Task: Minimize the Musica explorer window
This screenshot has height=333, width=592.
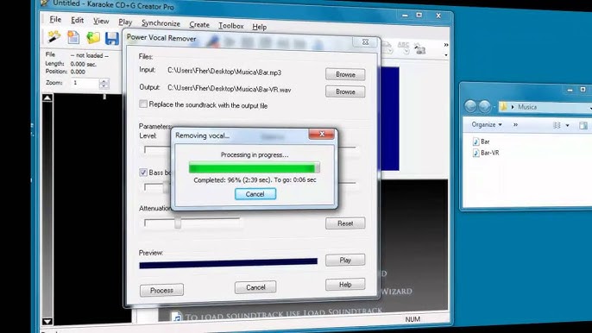Action: point(570,90)
